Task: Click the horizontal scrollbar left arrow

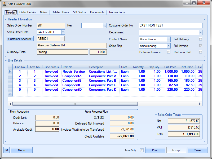Action: [x=11, y=104]
